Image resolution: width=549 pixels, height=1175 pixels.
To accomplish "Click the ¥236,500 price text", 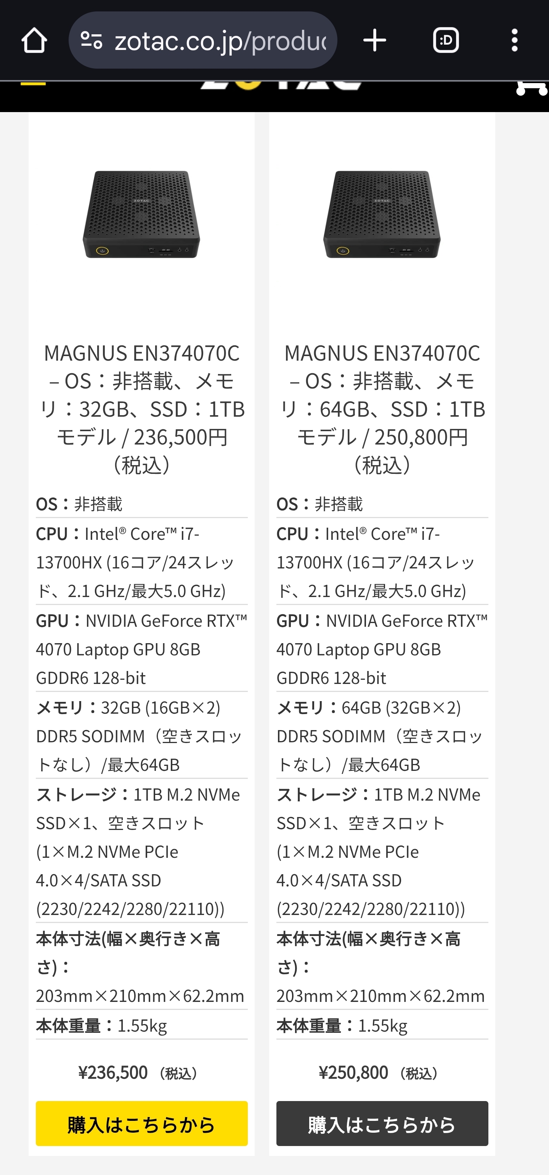I will coord(114,1072).
